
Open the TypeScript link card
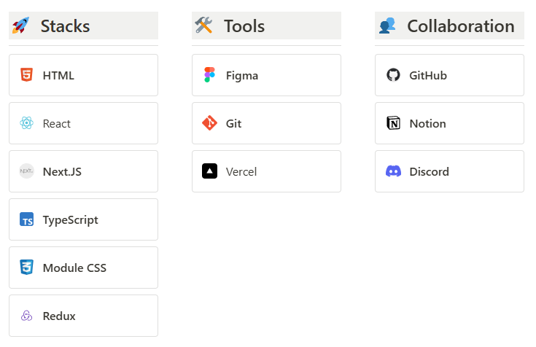[x=83, y=219]
